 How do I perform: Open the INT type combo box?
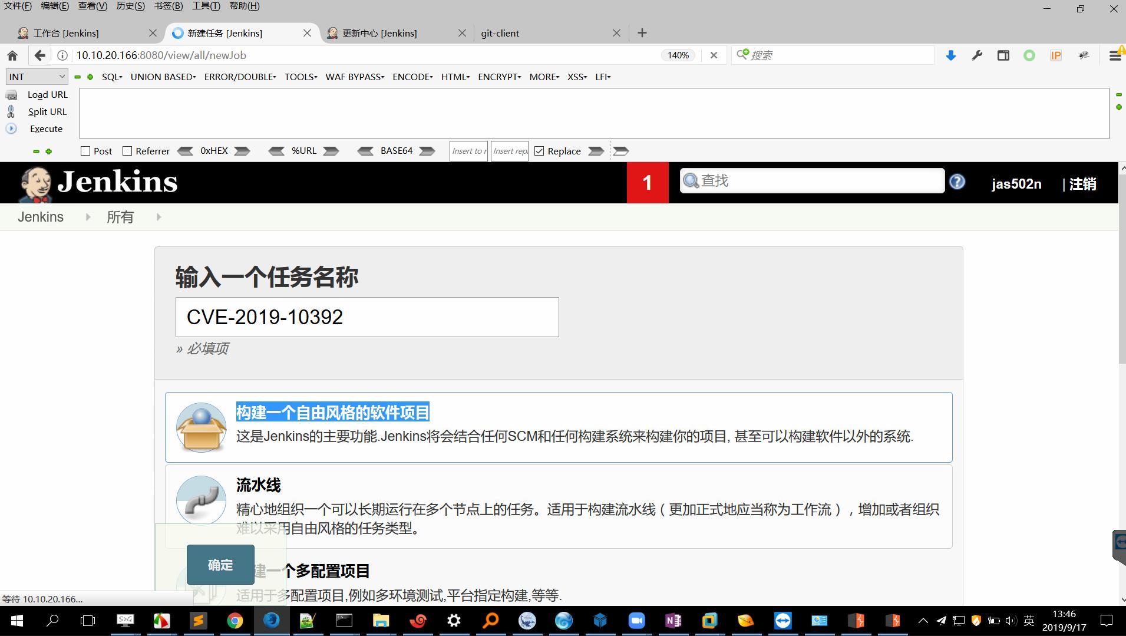pos(37,77)
